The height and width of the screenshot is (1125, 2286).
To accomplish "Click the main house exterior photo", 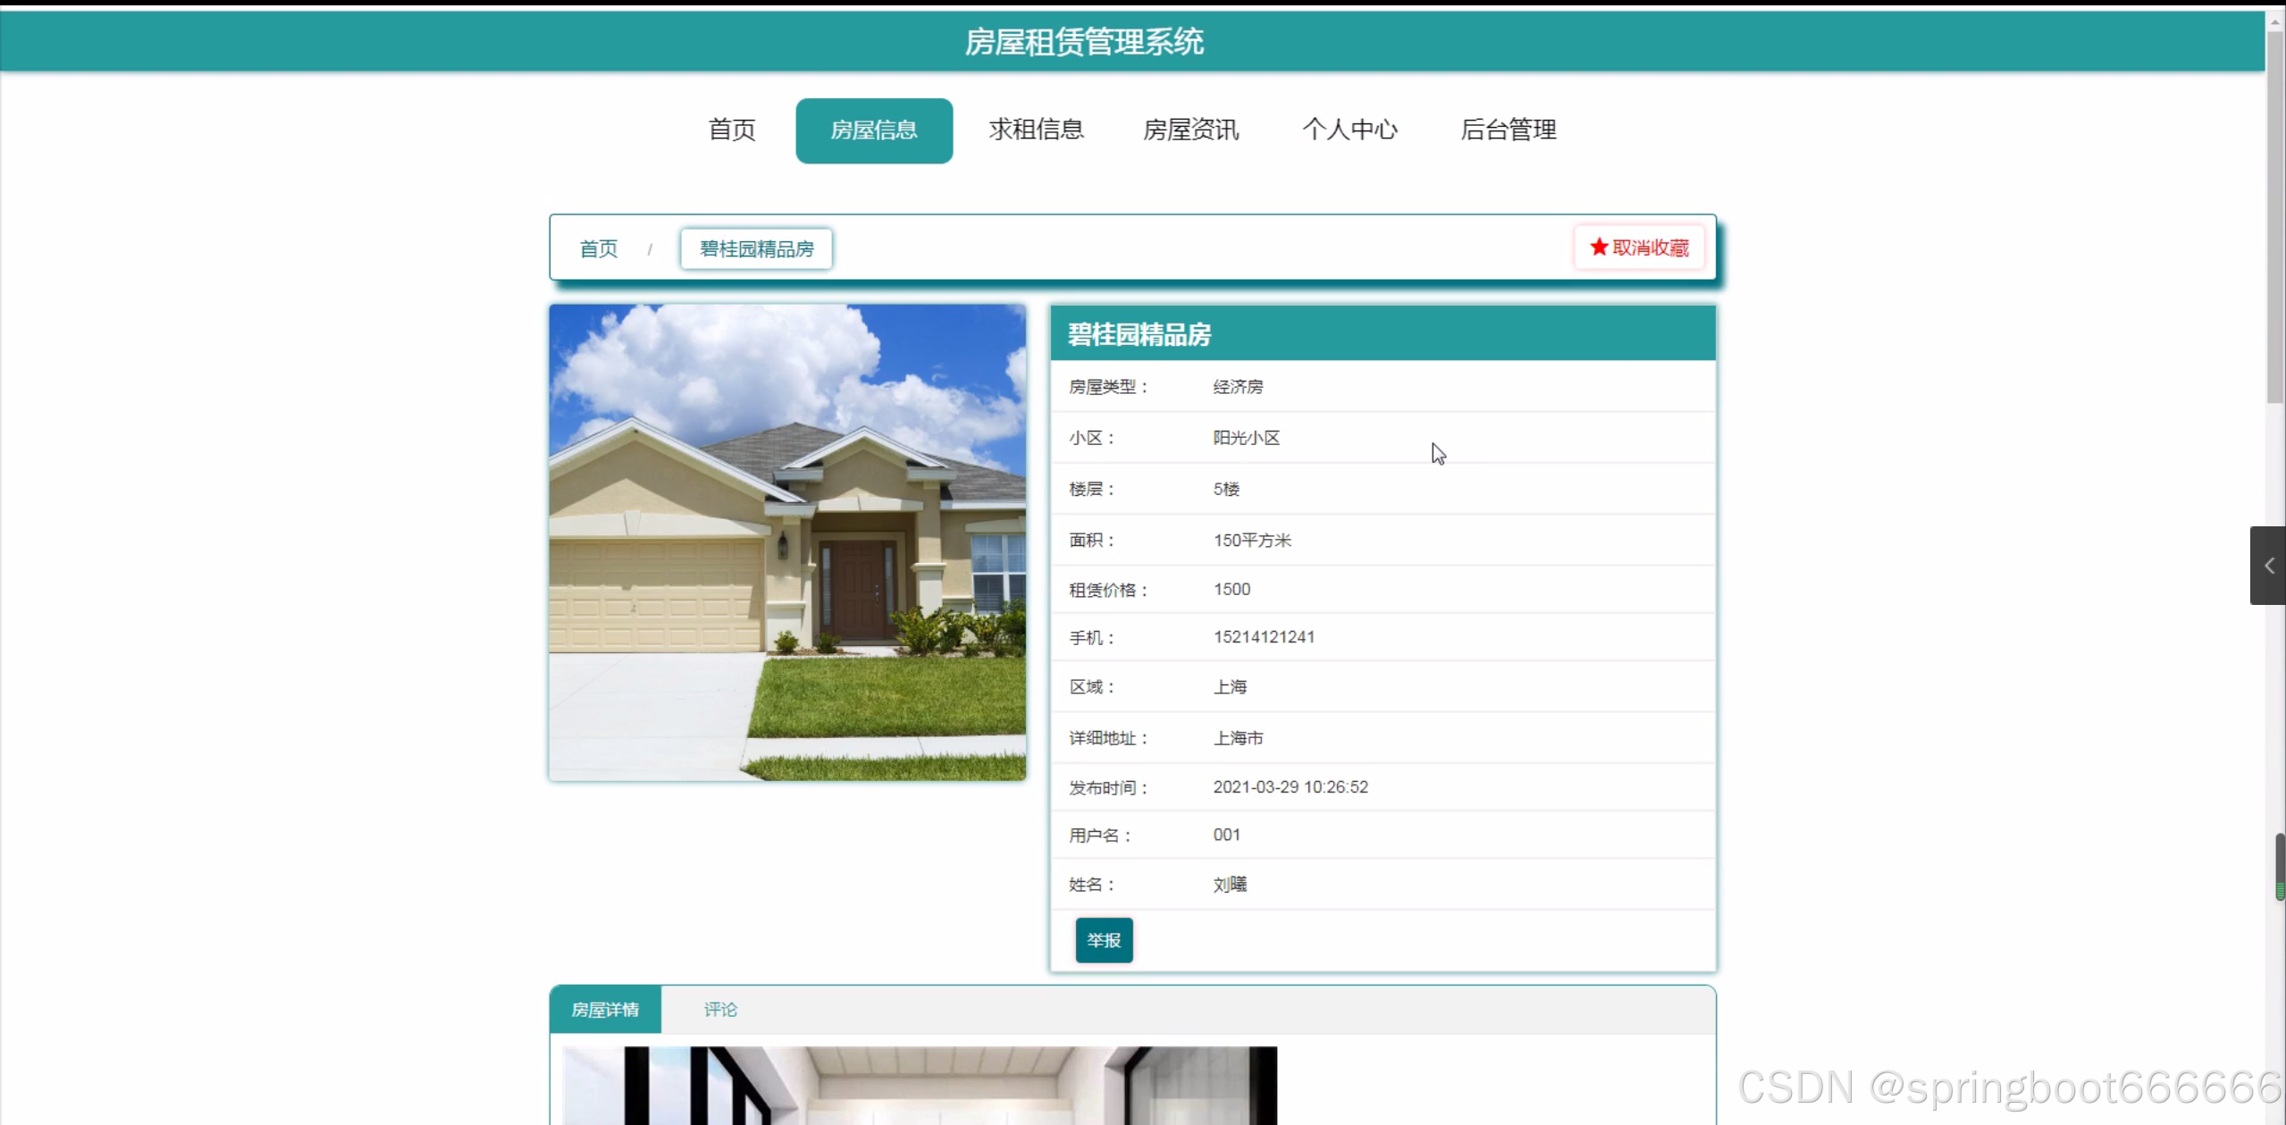I will click(x=787, y=542).
